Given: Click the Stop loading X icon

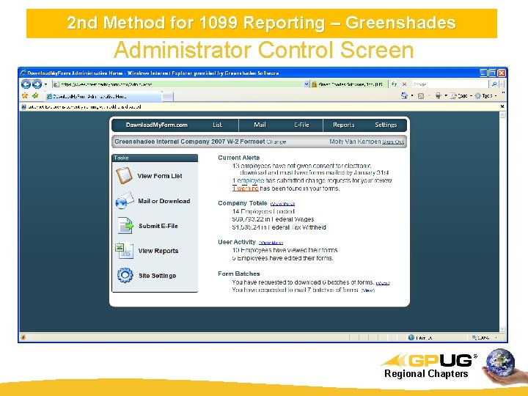Looking at the screenshot, I should (404, 84).
